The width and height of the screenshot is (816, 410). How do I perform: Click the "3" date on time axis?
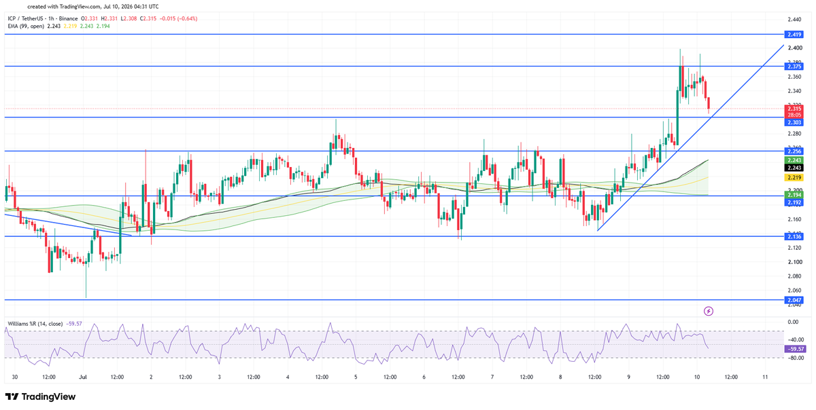click(220, 377)
